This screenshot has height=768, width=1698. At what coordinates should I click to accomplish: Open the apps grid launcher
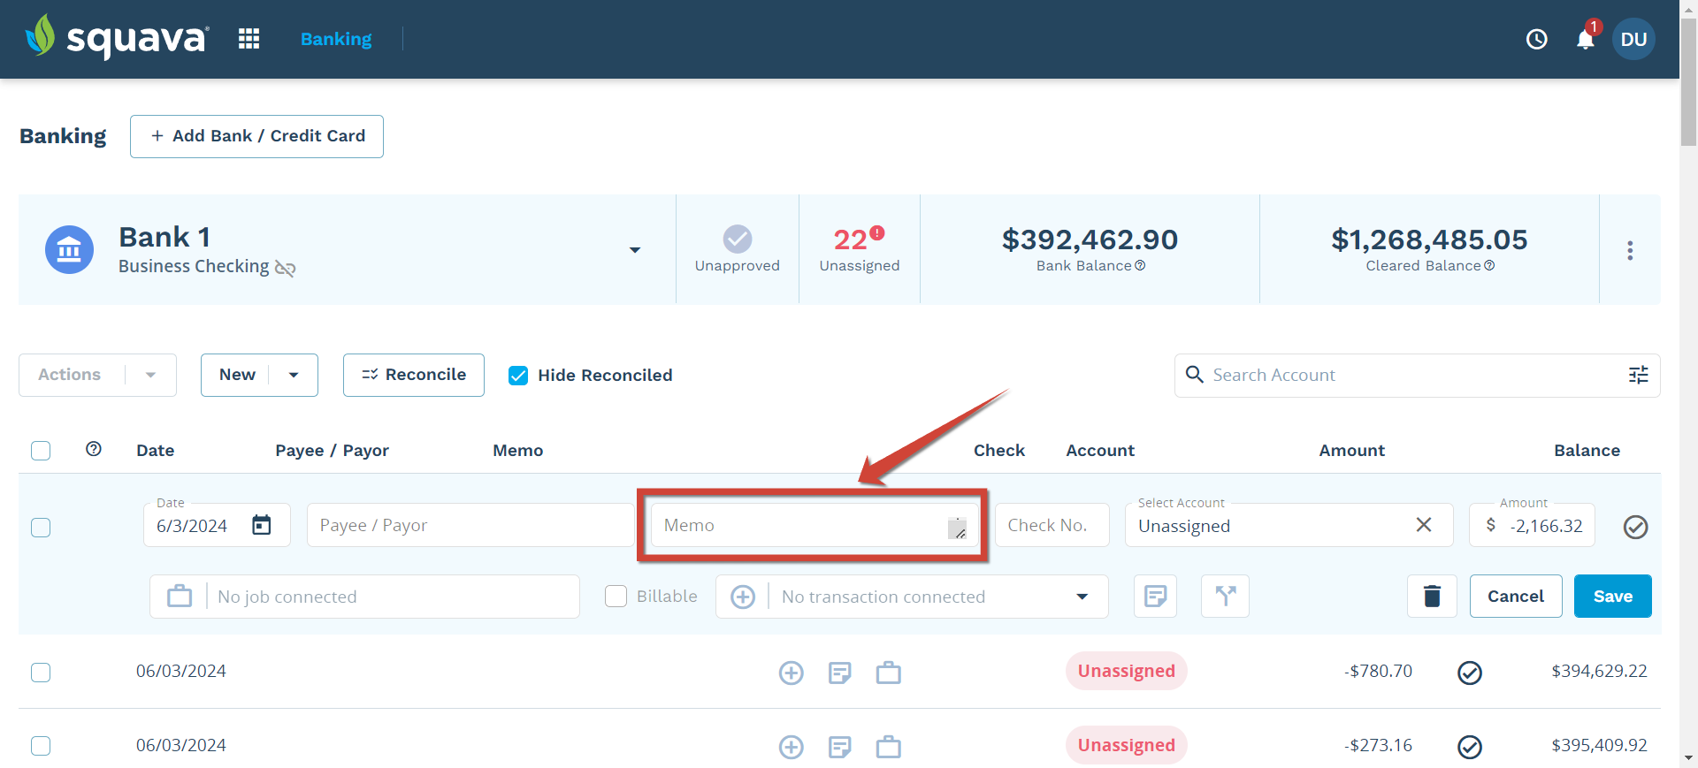[249, 39]
